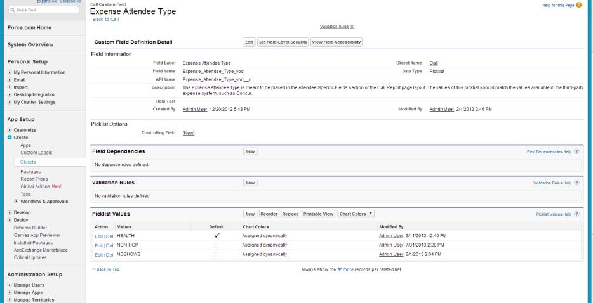
Task: Check the default box for NOSHOWS
Action: [217, 254]
